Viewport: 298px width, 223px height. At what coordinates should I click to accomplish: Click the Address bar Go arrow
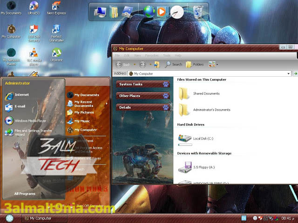(x=295, y=73)
